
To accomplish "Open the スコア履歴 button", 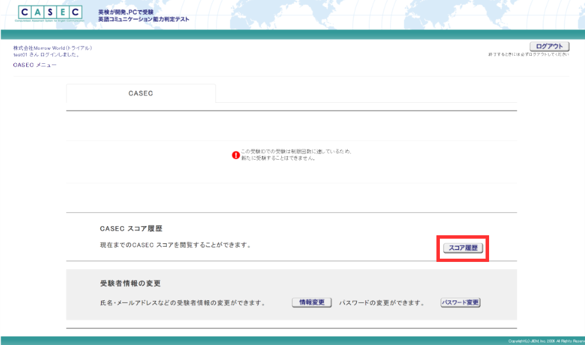I will (x=463, y=248).
